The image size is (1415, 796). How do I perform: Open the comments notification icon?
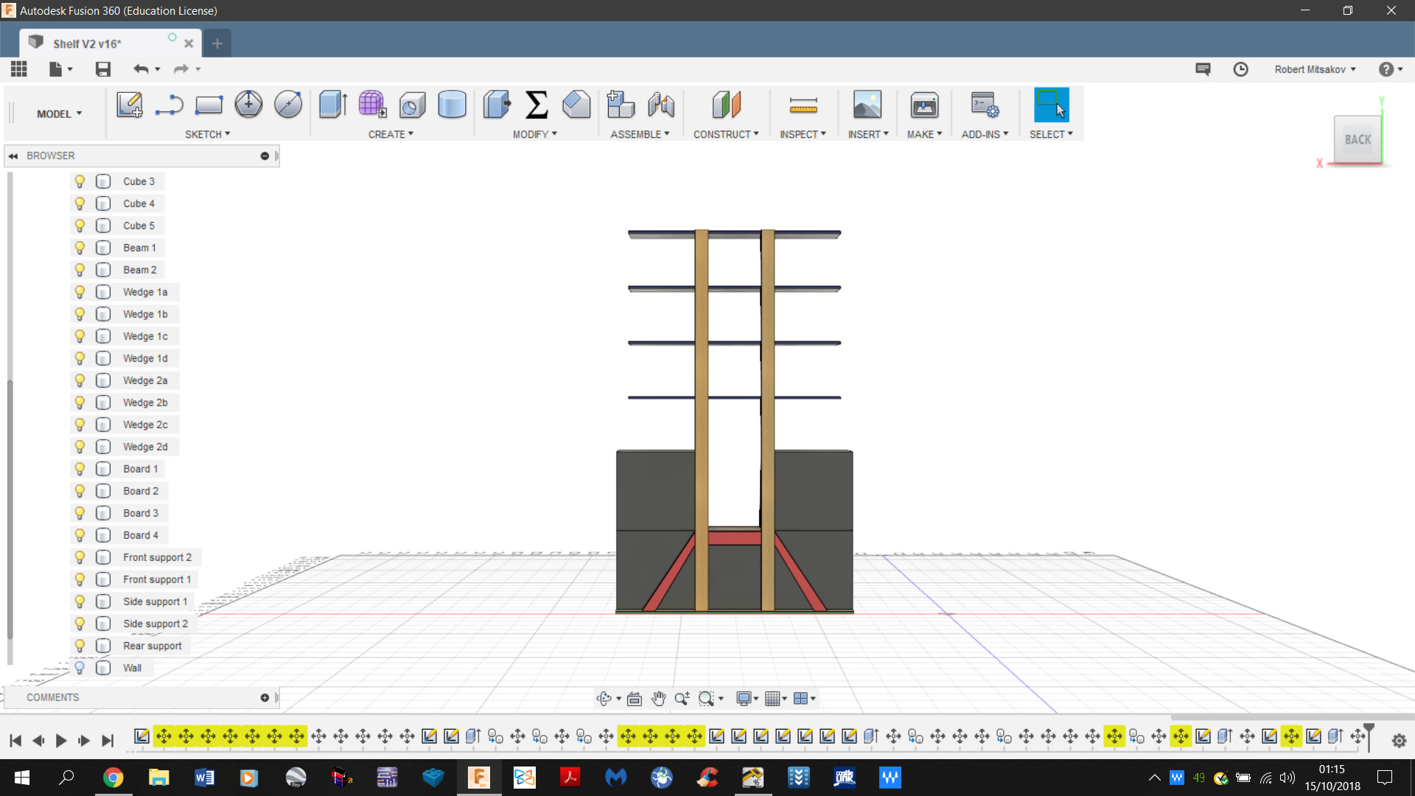[x=1203, y=69]
